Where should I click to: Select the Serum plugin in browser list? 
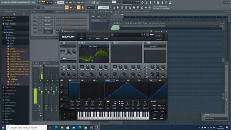pyautogui.click(x=12, y=82)
